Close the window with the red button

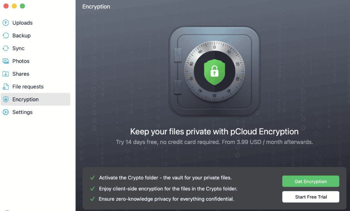pos(6,6)
